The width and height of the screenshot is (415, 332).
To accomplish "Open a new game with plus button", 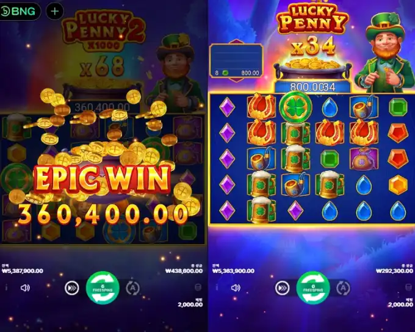I will coord(55,12).
